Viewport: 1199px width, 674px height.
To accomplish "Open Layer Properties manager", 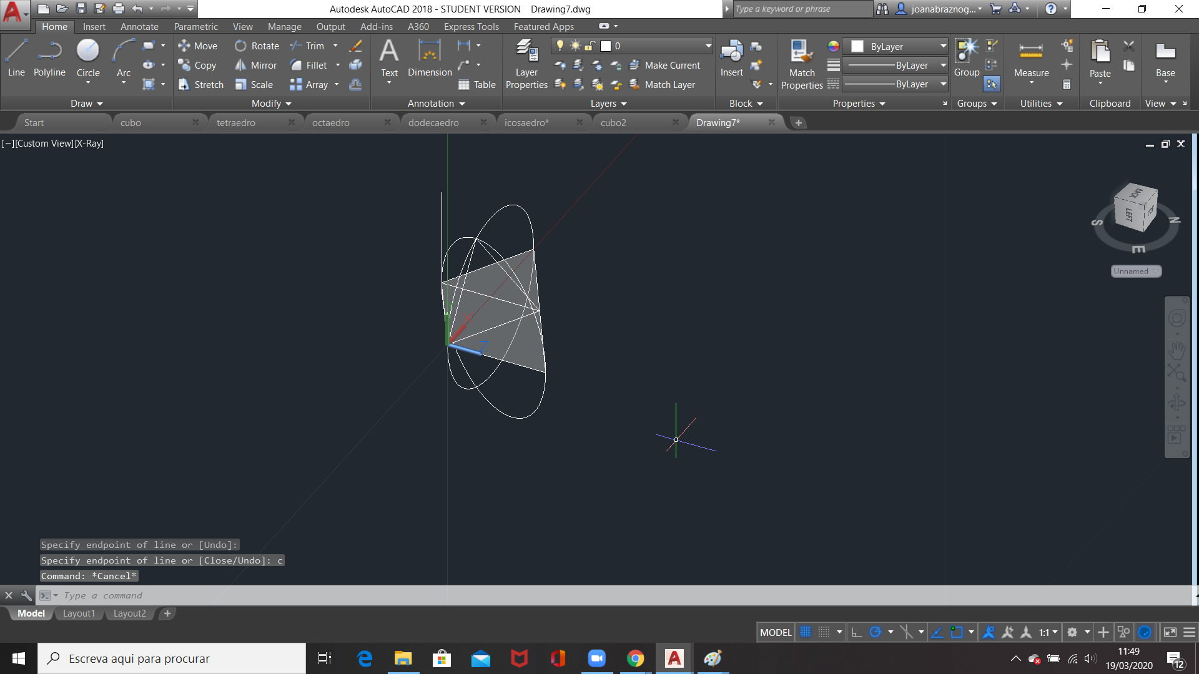I will coord(526,64).
